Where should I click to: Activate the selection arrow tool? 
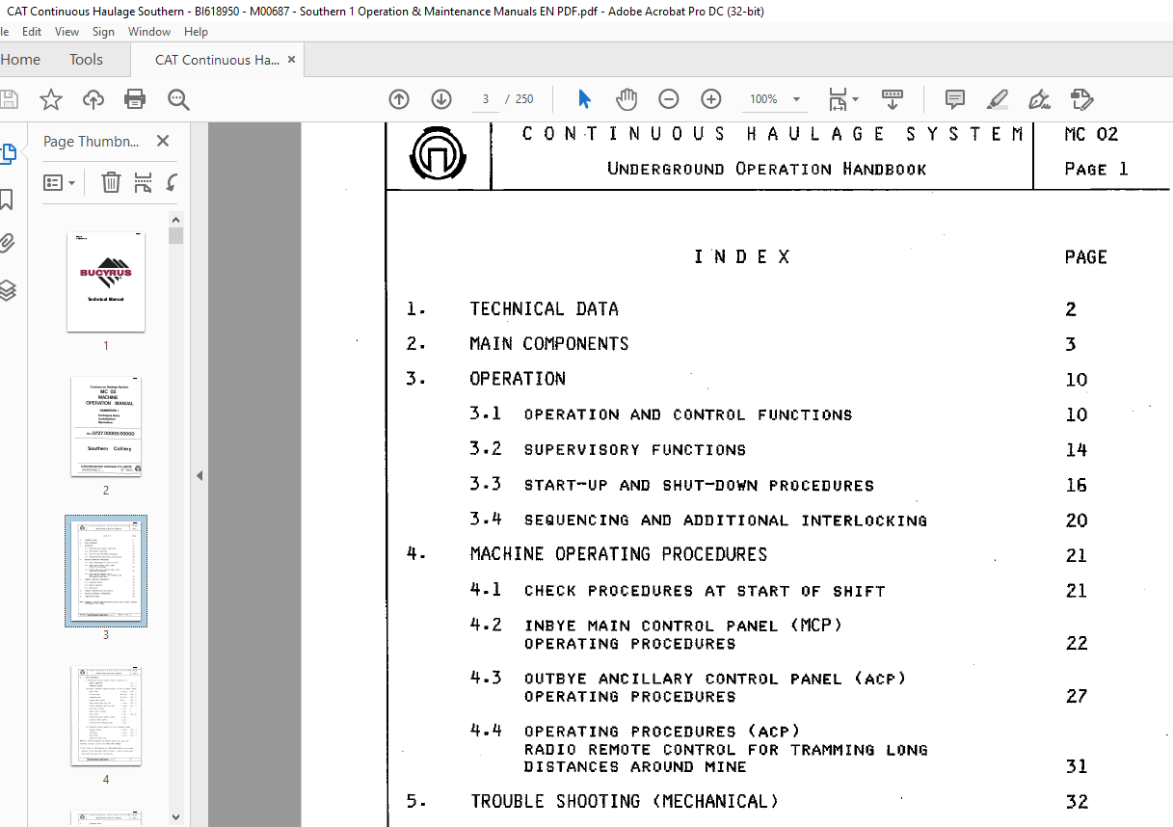click(x=584, y=99)
